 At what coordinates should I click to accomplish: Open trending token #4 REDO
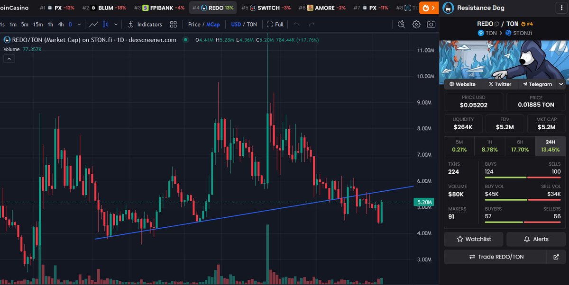(213, 8)
